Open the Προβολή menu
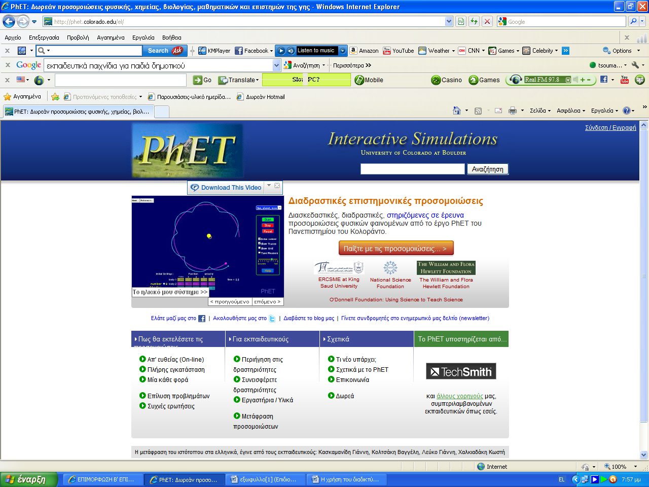The image size is (649, 487). click(x=78, y=38)
